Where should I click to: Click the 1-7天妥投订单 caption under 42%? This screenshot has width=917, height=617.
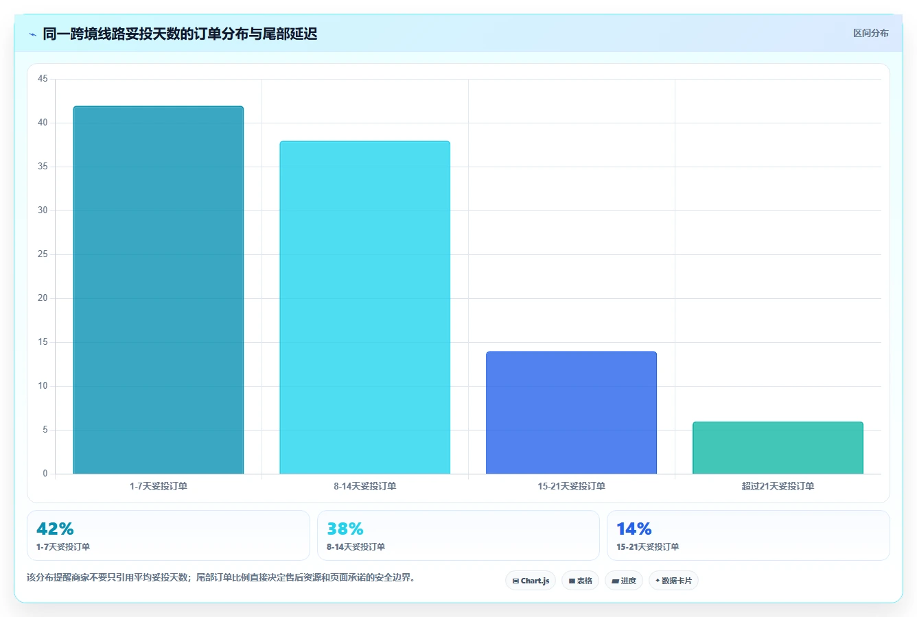63,547
